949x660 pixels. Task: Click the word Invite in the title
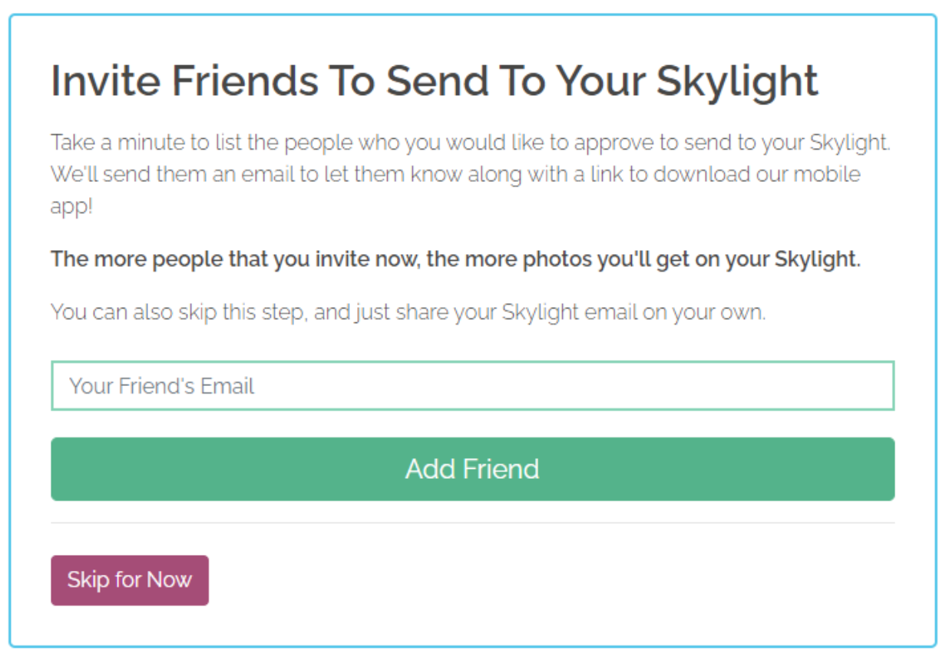(106, 81)
